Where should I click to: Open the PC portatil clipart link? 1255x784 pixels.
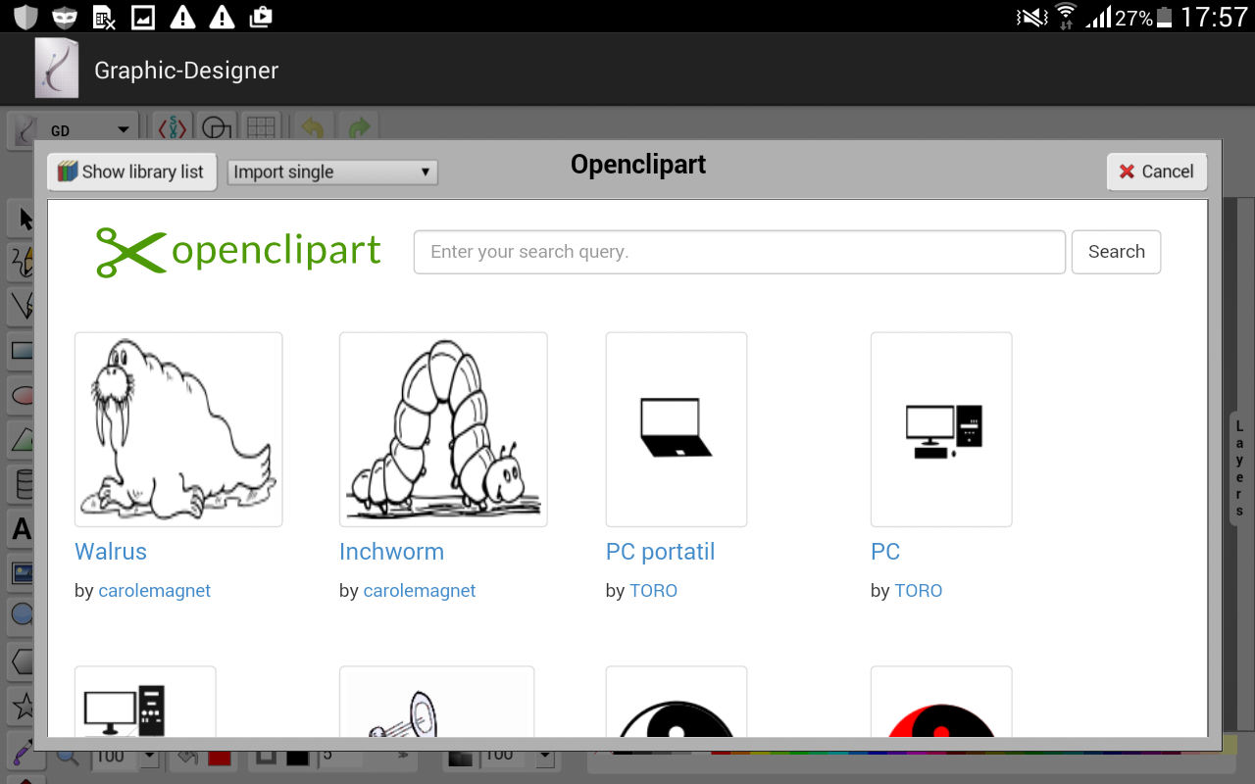point(661,552)
